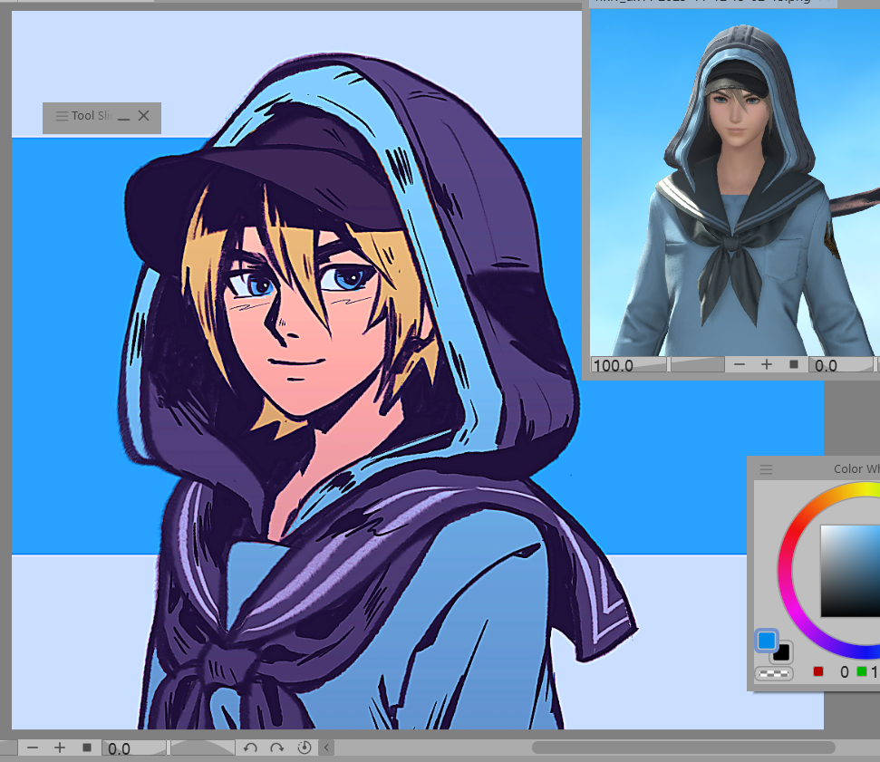Zoom out the reference image view
The height and width of the screenshot is (762, 880).
740,364
